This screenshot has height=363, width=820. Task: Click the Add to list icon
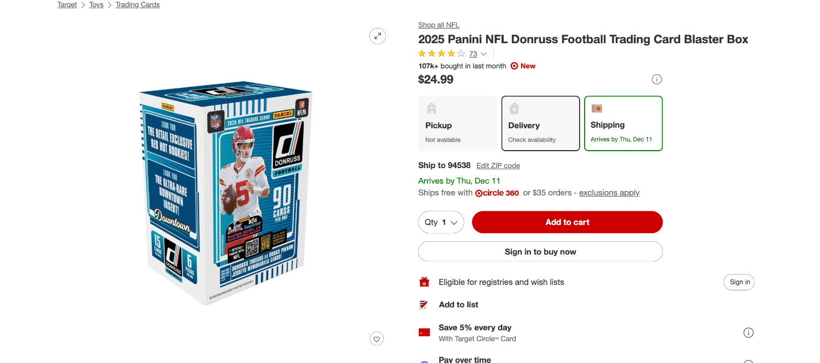424,305
